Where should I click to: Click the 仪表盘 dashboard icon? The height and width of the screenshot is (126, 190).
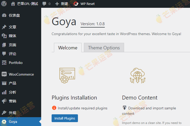(4, 15)
